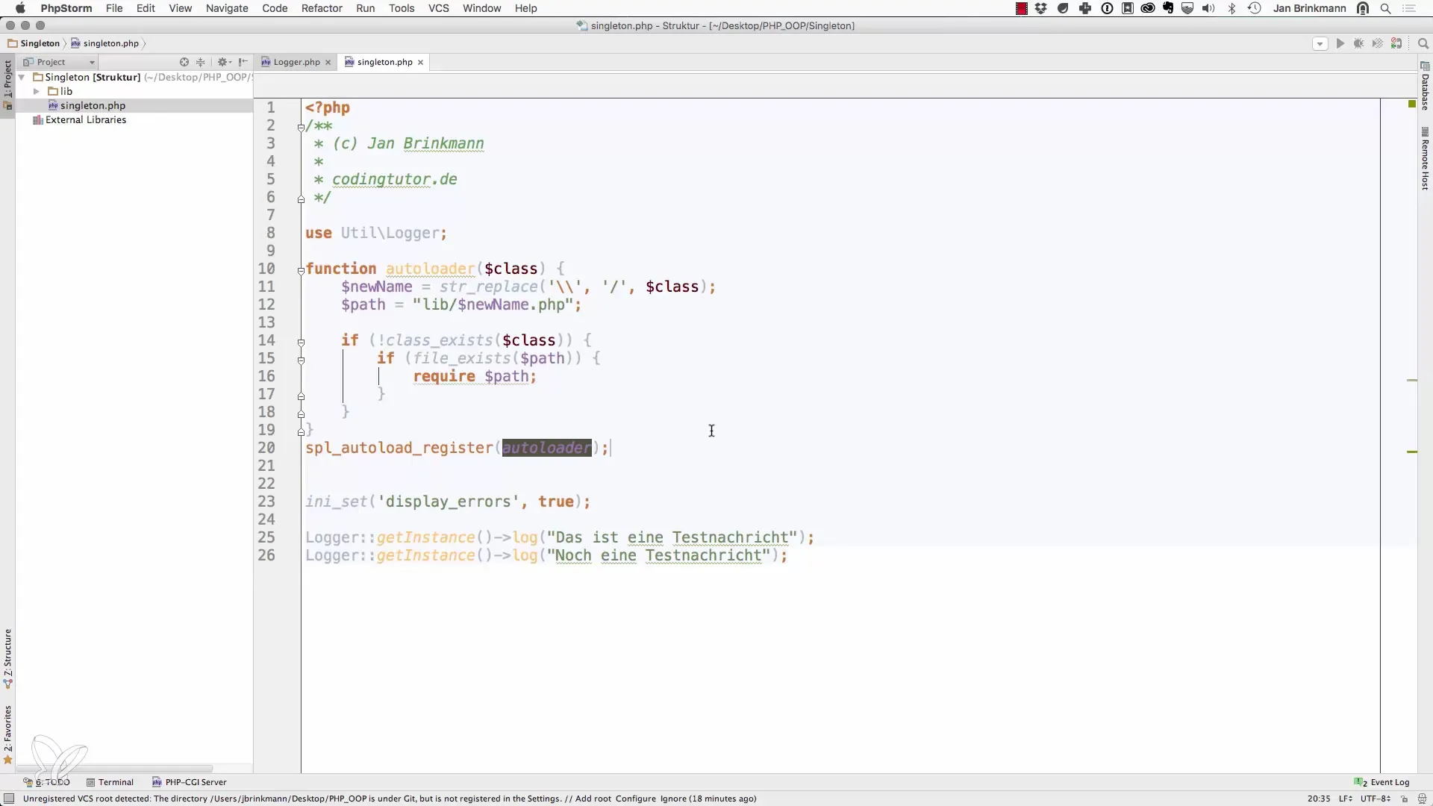The height and width of the screenshot is (806, 1433).
Task: Open the Notification Center list icon
Action: [x=1410, y=8]
